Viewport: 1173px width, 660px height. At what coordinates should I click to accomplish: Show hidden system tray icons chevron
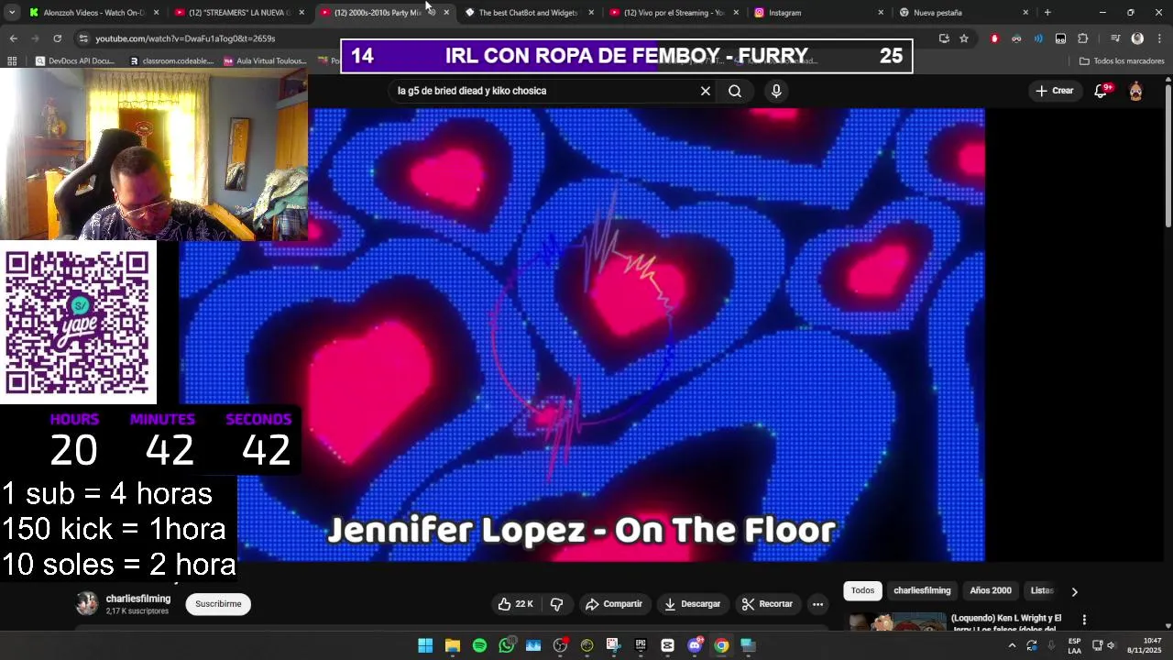(1012, 645)
